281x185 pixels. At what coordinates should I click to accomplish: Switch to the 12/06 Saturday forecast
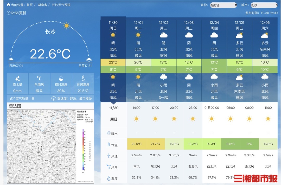265,25
